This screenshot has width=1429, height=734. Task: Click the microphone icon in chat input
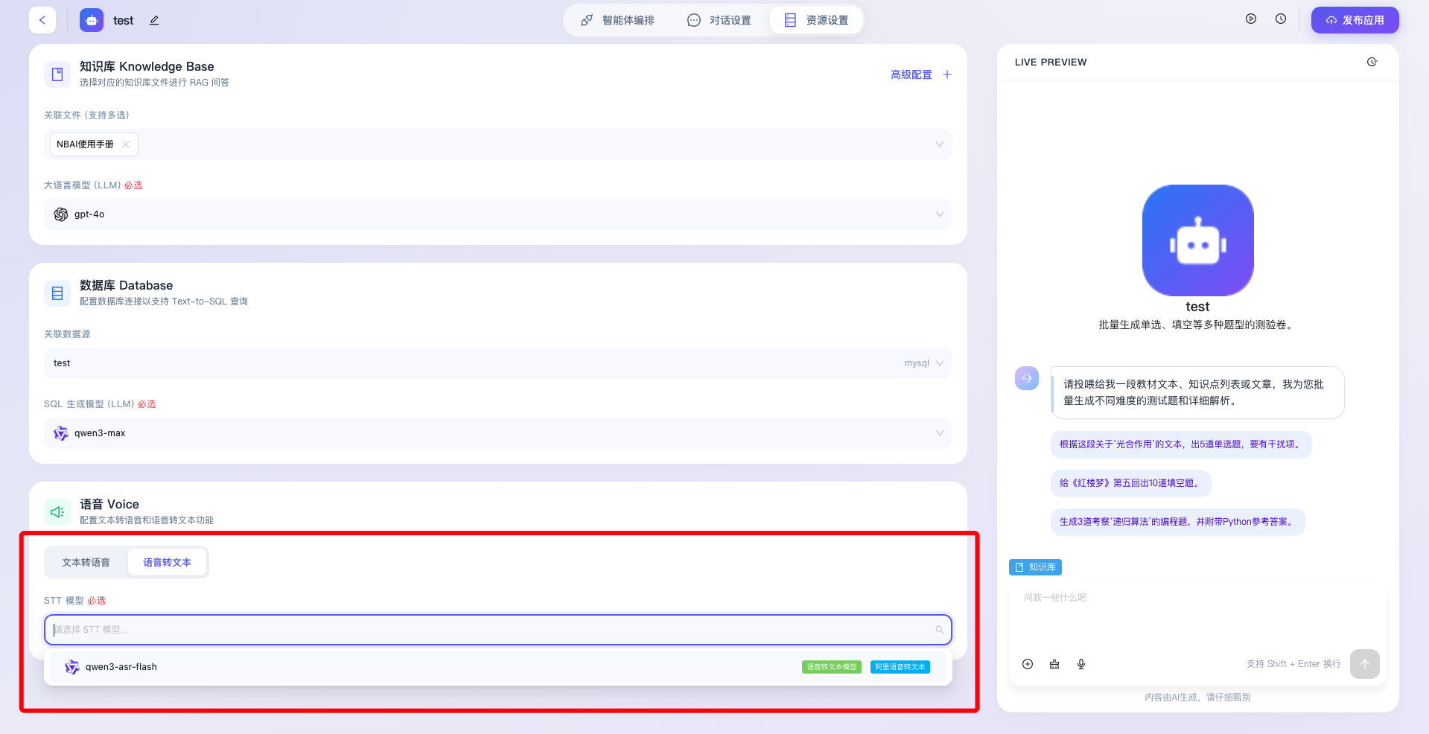coord(1081,664)
